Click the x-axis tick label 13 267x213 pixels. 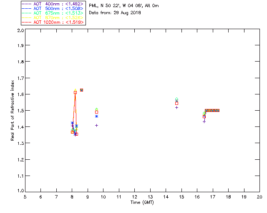pos(150,197)
